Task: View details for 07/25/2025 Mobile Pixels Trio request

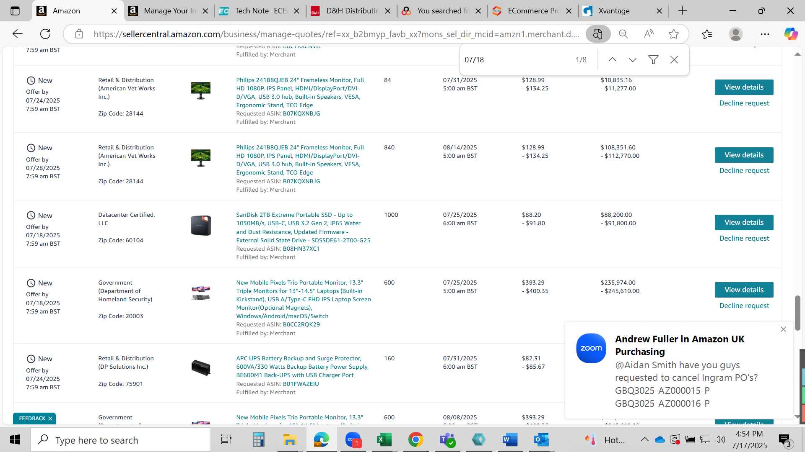Action: (x=744, y=290)
